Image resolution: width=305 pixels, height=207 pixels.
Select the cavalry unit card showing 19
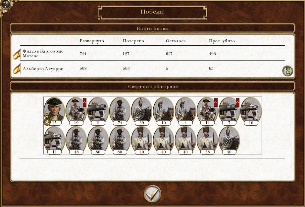tap(76, 111)
